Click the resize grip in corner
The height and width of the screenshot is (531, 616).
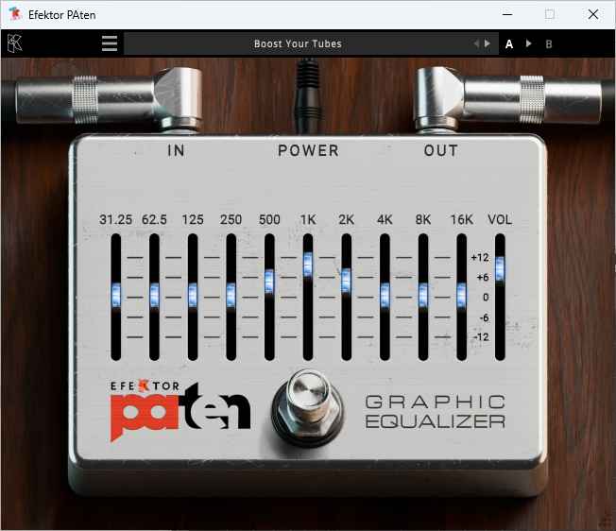tap(605, 519)
